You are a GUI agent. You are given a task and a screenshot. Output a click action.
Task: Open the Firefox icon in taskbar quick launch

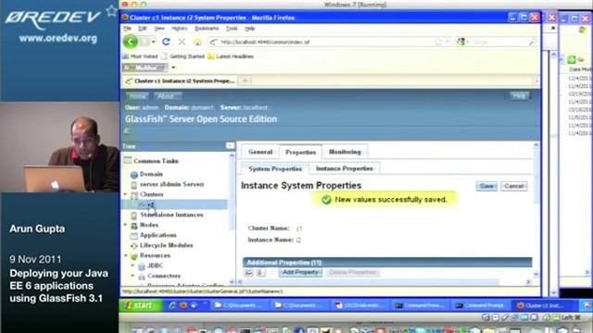click(183, 305)
